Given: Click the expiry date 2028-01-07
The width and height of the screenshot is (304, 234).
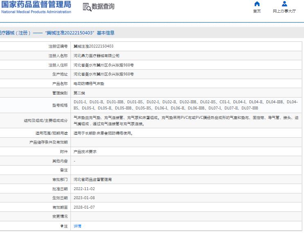Looking at the screenshot, I should point(84,207).
